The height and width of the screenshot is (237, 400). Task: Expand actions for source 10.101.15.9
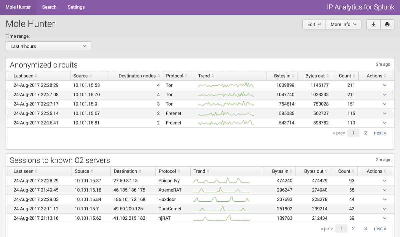(x=385, y=104)
